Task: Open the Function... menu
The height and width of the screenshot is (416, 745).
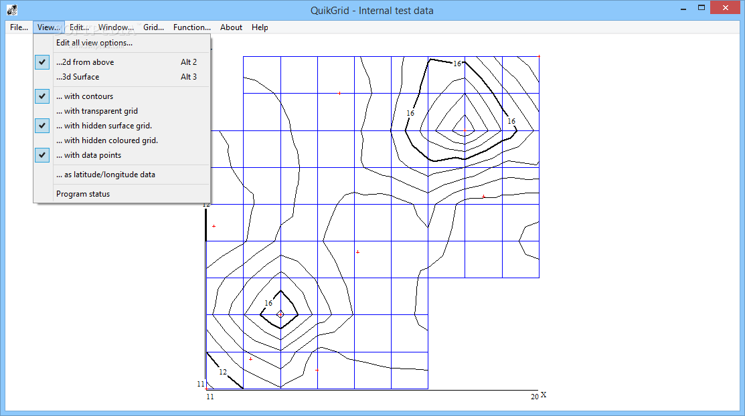Action: [x=191, y=27]
